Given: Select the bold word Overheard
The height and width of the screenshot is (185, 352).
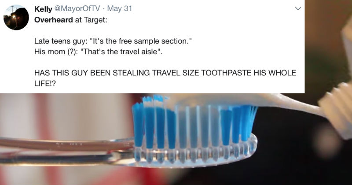Looking at the screenshot, I should [x=53, y=20].
